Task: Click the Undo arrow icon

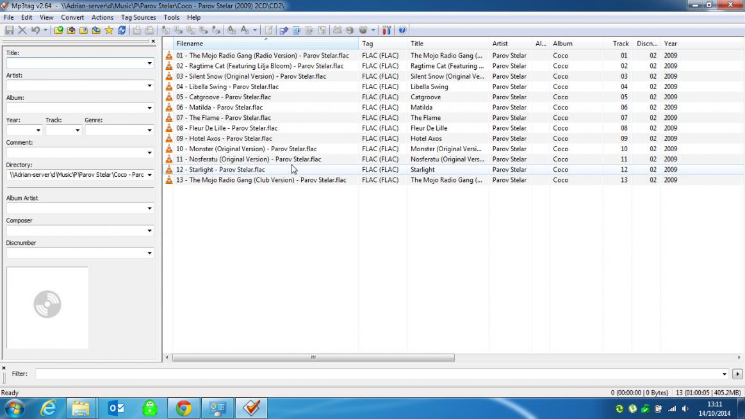Action: pos(36,30)
